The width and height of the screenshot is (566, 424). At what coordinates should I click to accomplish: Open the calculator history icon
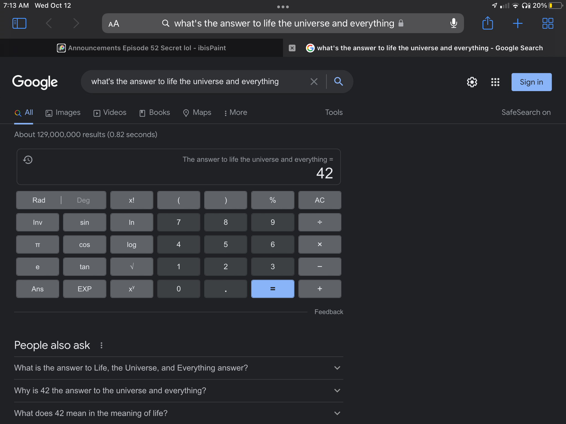28,160
